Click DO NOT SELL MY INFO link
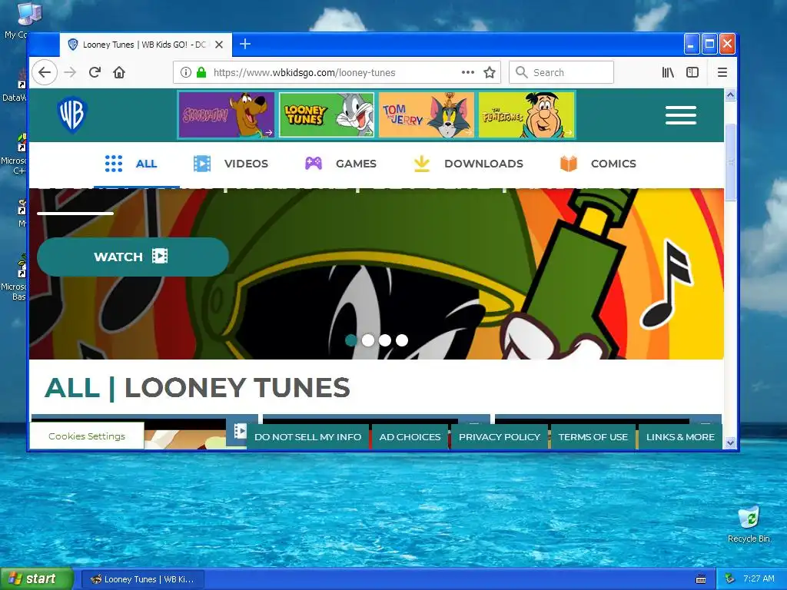This screenshot has width=787, height=590. (307, 437)
